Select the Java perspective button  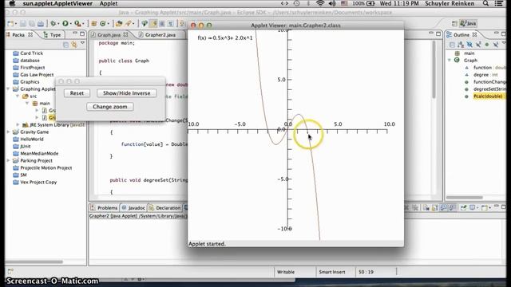click(468, 23)
